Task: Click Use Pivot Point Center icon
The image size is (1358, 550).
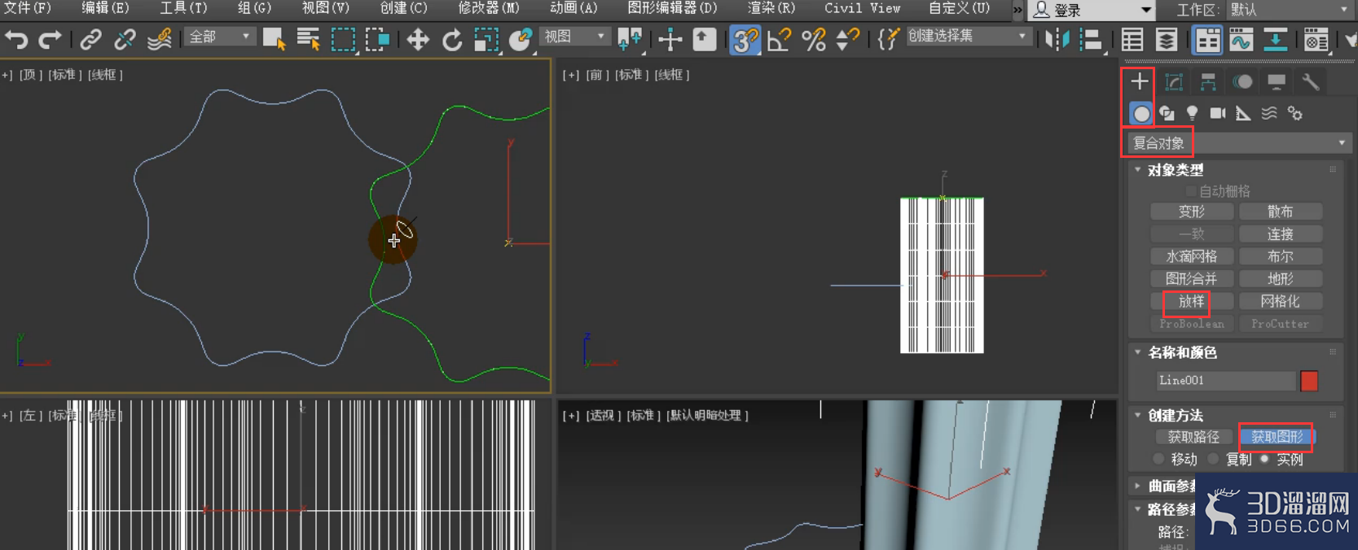Action: (630, 39)
